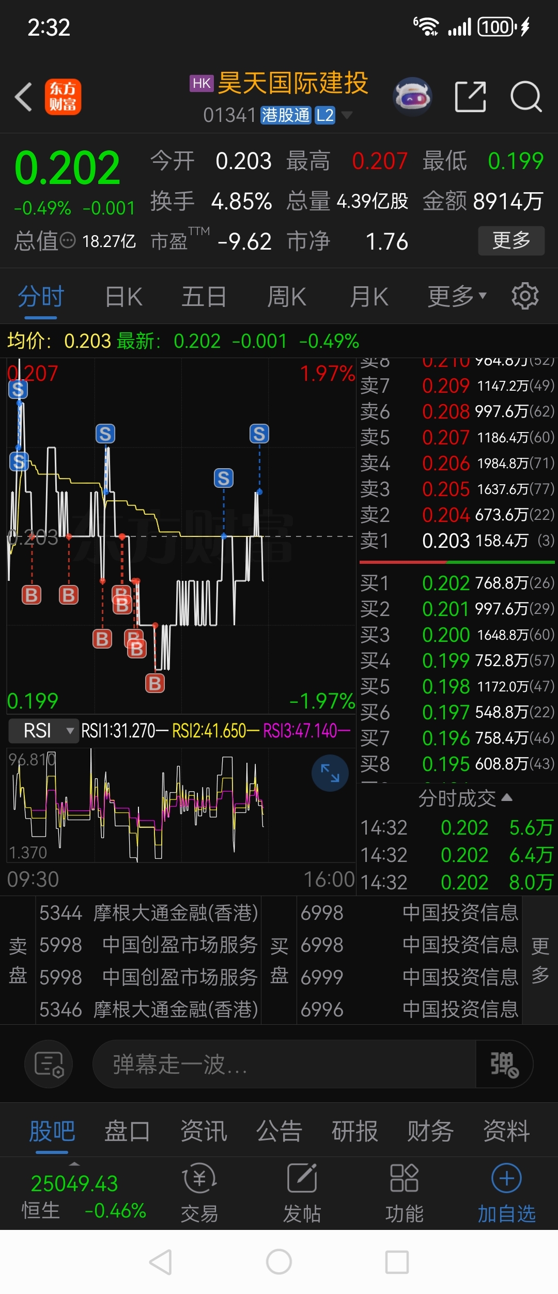Open the robot assistant avatar icon
Screen dimensions: 558x1294
[x=413, y=97]
